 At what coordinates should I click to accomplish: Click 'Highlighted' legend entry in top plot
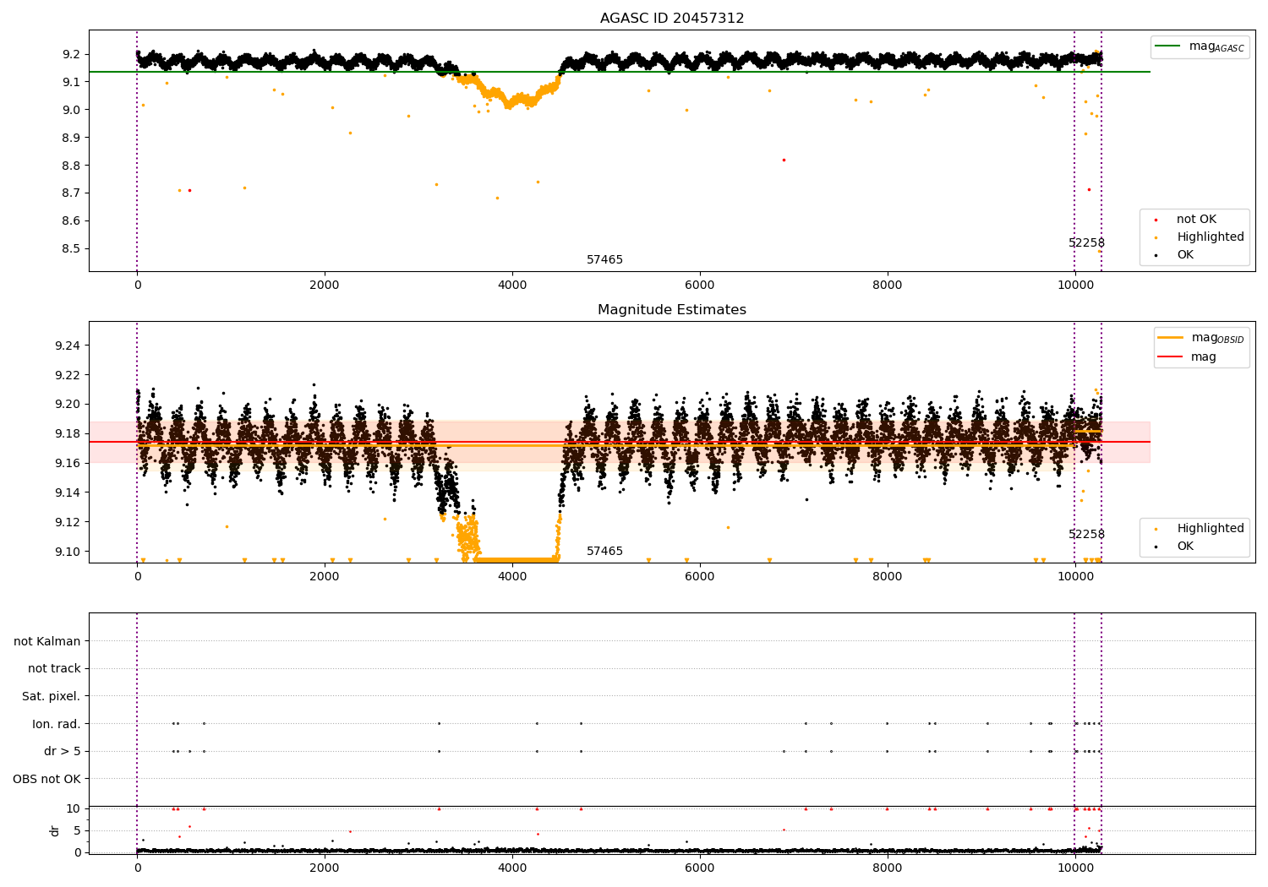[x=1211, y=237]
